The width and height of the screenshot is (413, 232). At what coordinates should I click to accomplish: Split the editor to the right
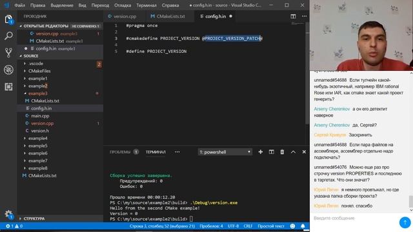pos(293,16)
